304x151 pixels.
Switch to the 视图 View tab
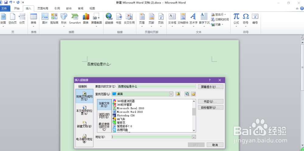click(x=92, y=9)
